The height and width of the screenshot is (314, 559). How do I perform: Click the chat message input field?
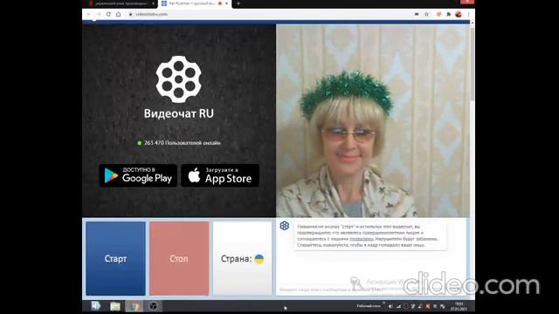click(x=370, y=290)
